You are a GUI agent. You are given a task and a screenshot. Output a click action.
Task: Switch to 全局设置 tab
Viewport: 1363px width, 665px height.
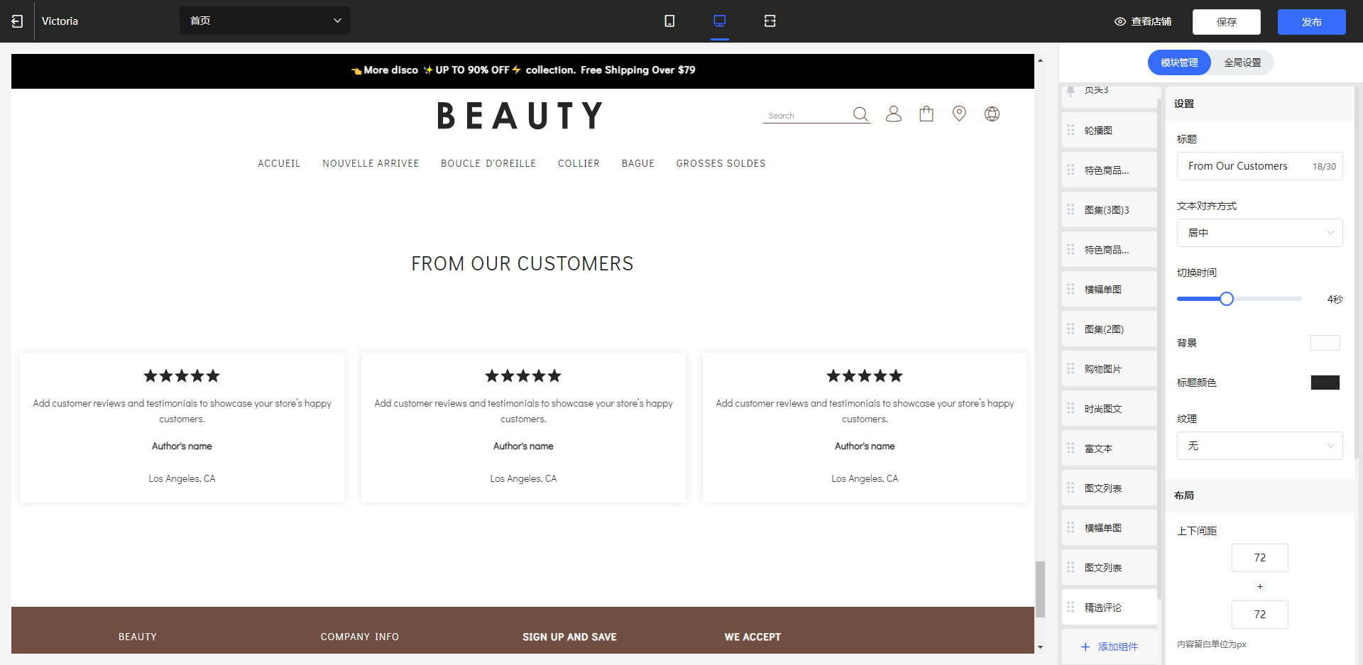pos(1242,62)
